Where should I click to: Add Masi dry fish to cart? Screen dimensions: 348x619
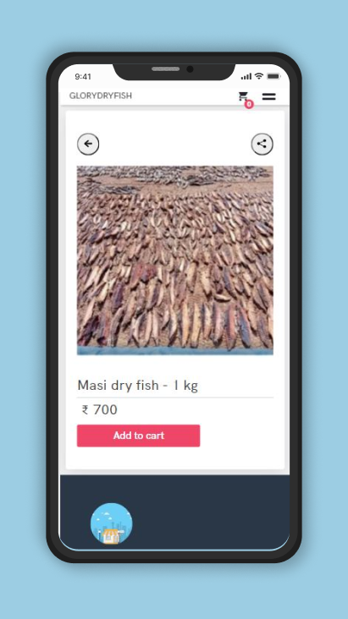pos(138,435)
